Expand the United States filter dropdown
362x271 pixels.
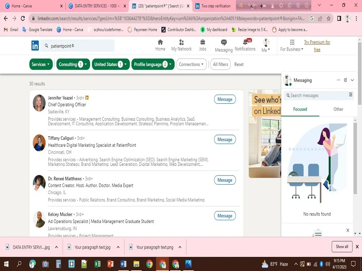pos(110,64)
